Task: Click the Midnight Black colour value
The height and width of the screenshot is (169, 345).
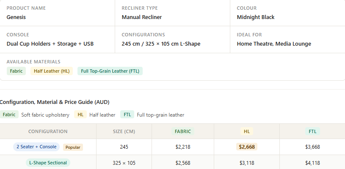Action: (x=255, y=17)
